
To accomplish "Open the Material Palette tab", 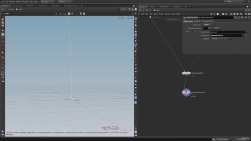I will click(x=164, y=7).
